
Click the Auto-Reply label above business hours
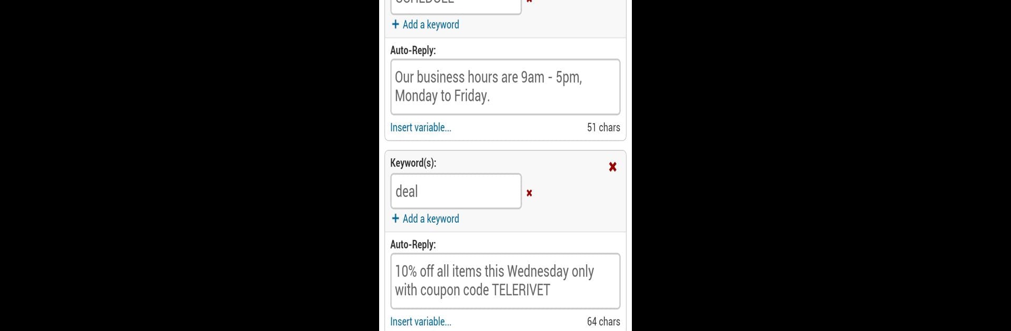pos(413,50)
